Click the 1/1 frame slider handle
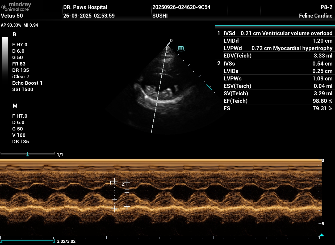The image size is (335, 245). point(28,154)
